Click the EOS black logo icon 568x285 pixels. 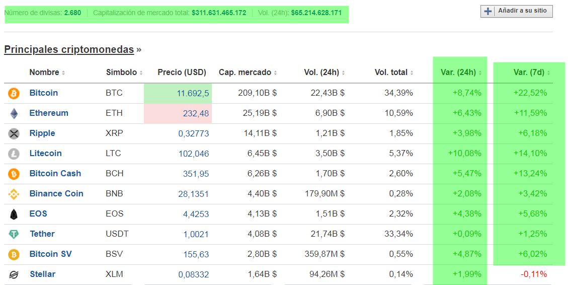click(14, 214)
